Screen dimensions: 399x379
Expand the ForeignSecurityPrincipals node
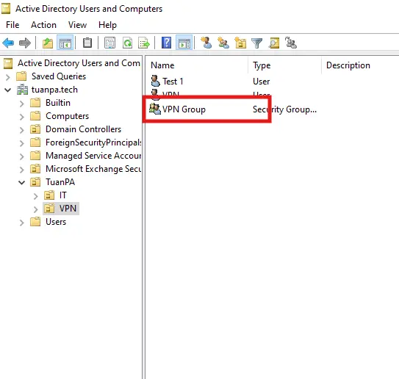point(22,143)
